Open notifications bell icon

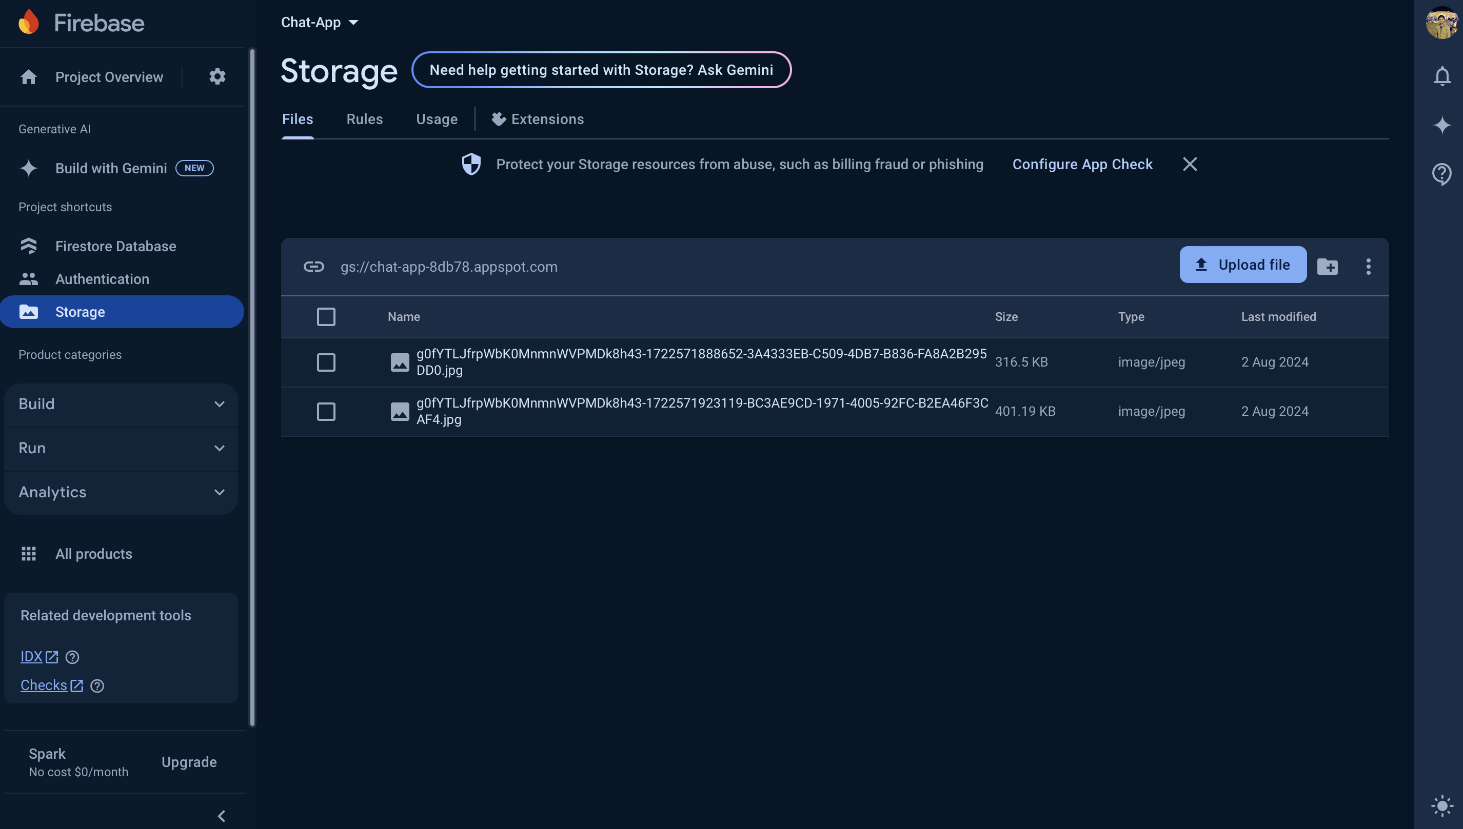1442,76
